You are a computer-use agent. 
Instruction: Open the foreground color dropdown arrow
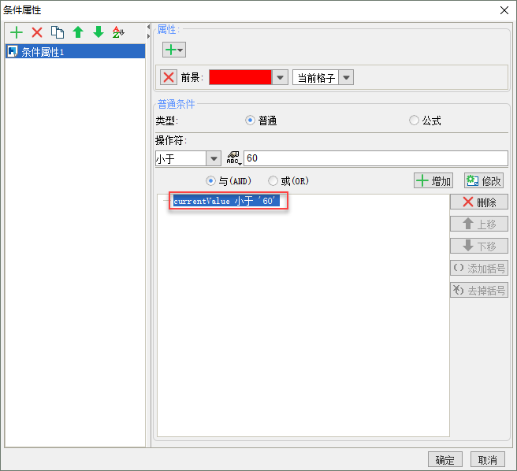click(x=280, y=77)
